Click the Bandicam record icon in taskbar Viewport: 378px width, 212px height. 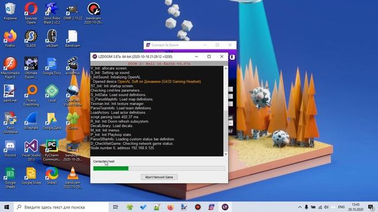coord(198,207)
